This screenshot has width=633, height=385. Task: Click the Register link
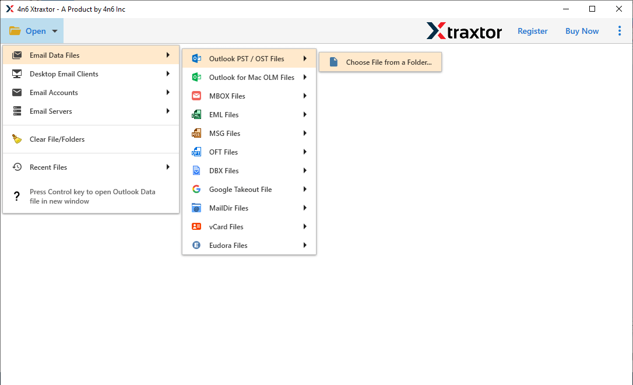pos(532,31)
